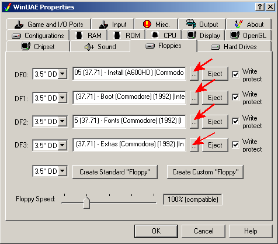
Task: Click the Output devices icon
Action: click(x=191, y=24)
